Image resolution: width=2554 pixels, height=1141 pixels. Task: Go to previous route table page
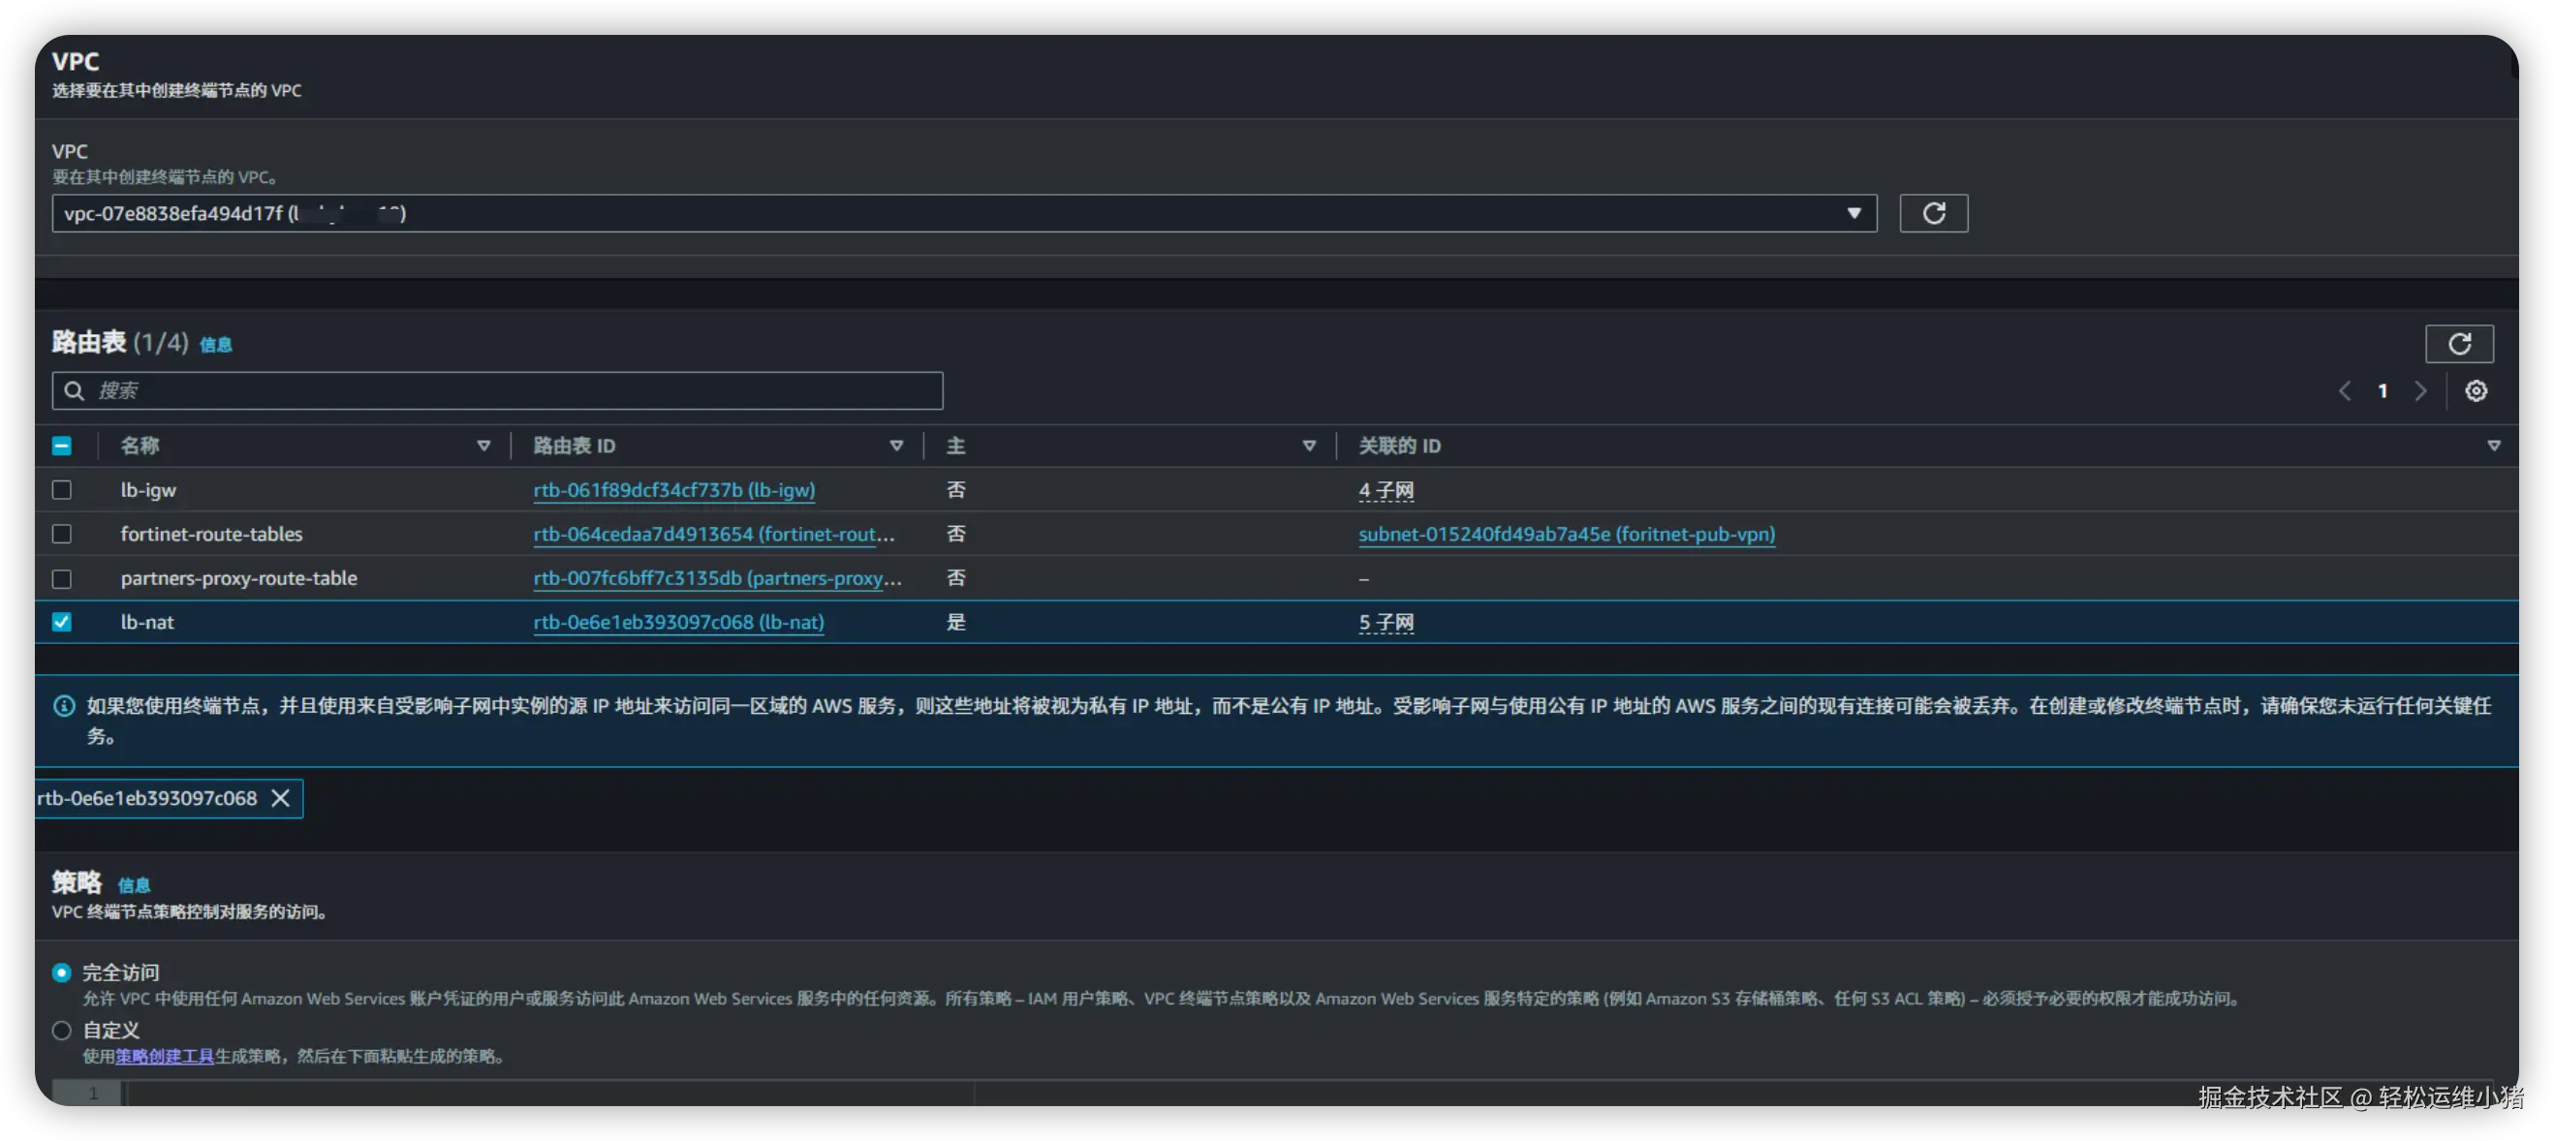click(2344, 390)
